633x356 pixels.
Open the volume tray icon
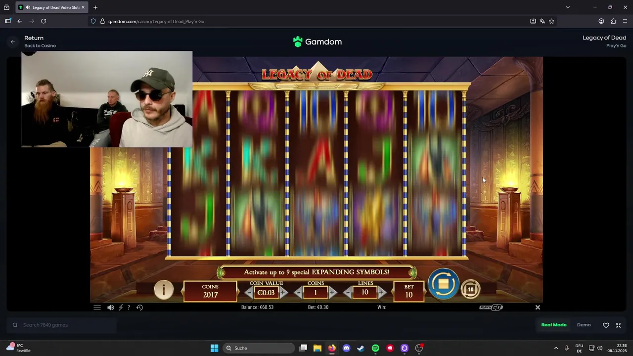[x=600, y=348]
